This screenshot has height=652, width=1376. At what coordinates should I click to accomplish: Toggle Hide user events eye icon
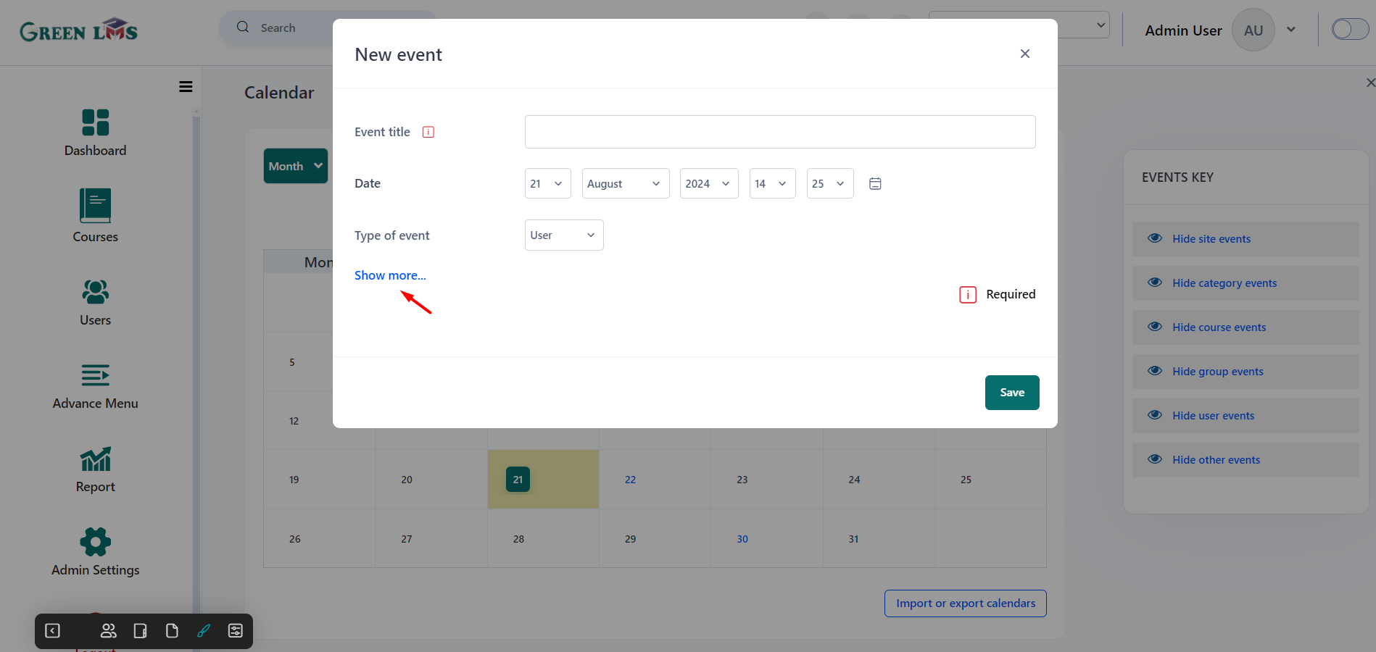point(1155,415)
